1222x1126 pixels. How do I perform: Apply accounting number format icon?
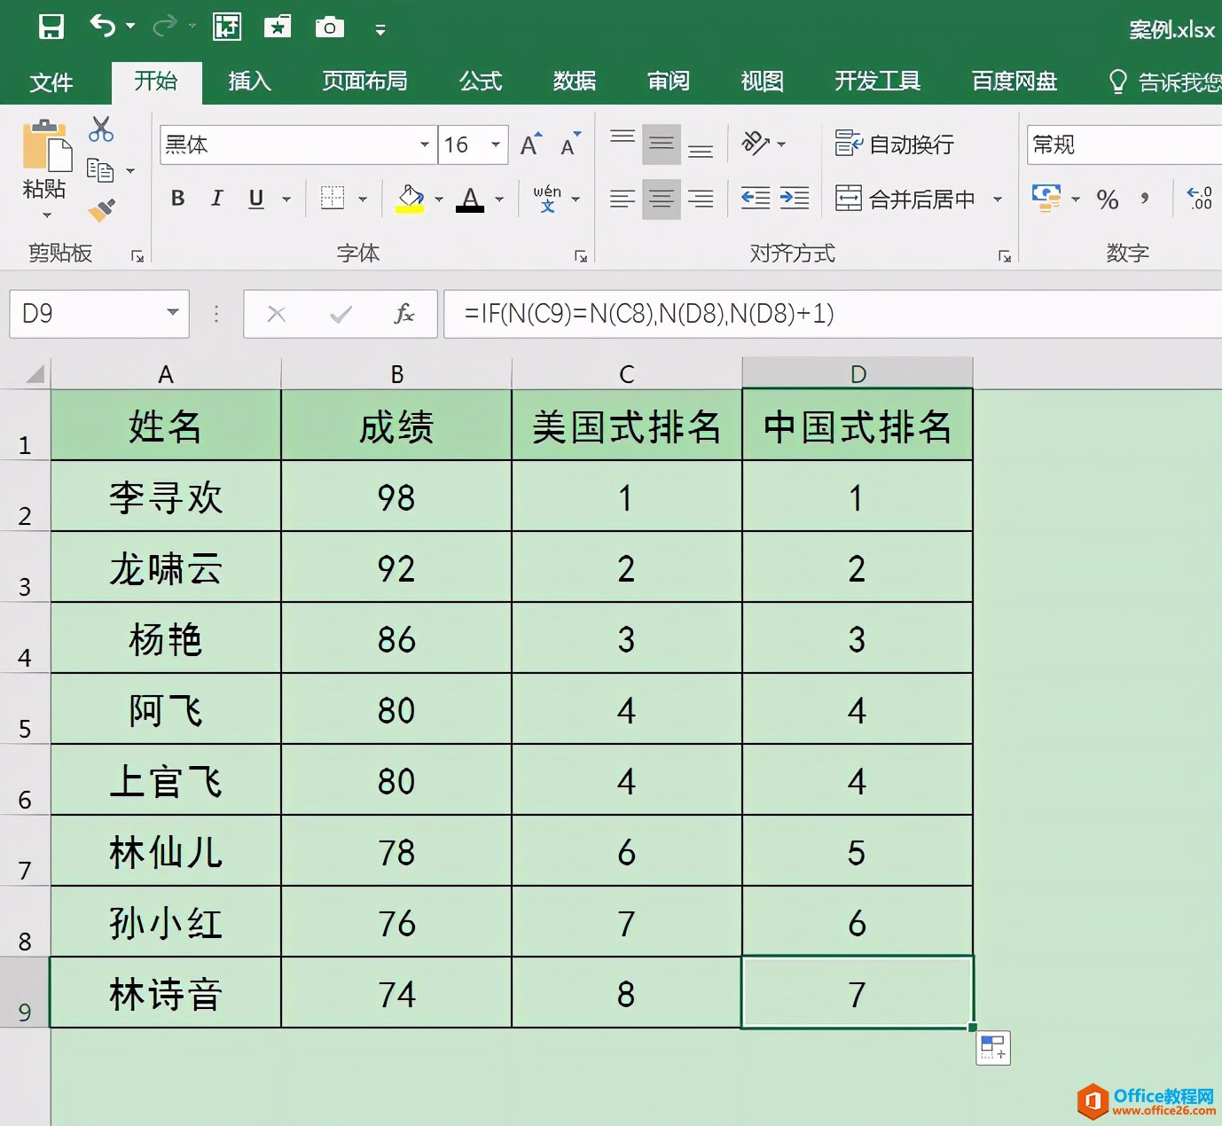[1047, 199]
